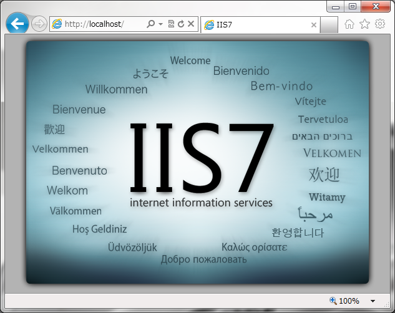This screenshot has height=313, width=395.
Task: Click the Internet Explorer icon in address bar
Action: click(x=57, y=24)
